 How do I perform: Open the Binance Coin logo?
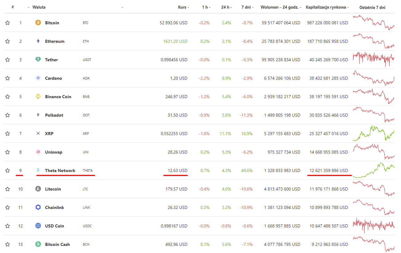coord(38,97)
